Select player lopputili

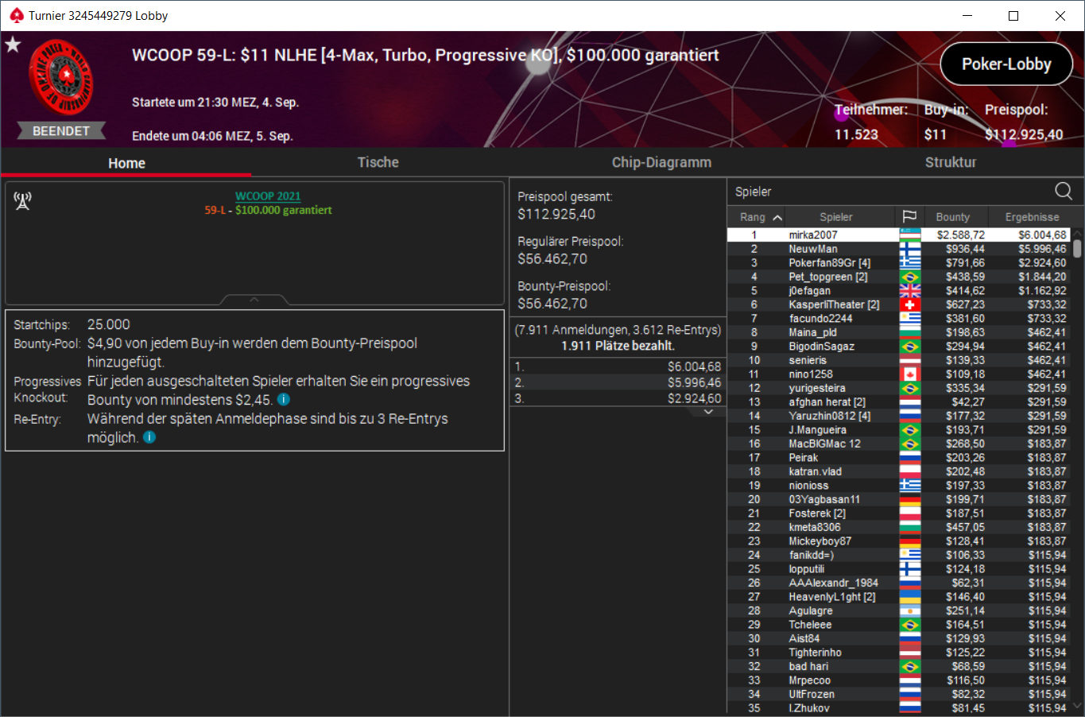tap(899, 569)
